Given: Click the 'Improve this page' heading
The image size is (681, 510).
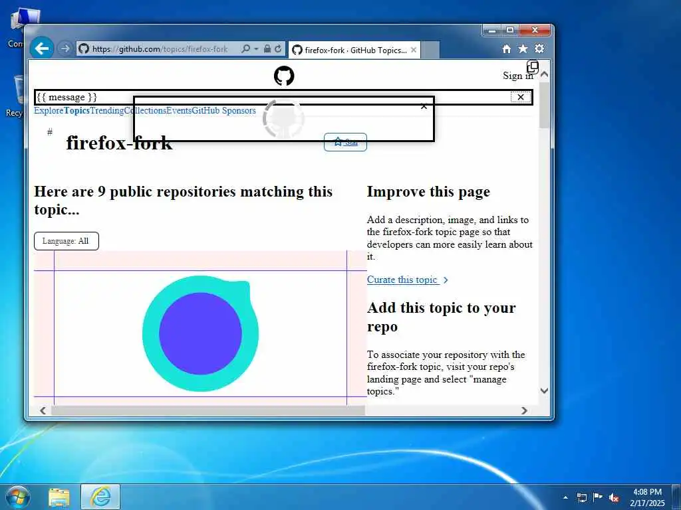Looking at the screenshot, I should [x=428, y=191].
